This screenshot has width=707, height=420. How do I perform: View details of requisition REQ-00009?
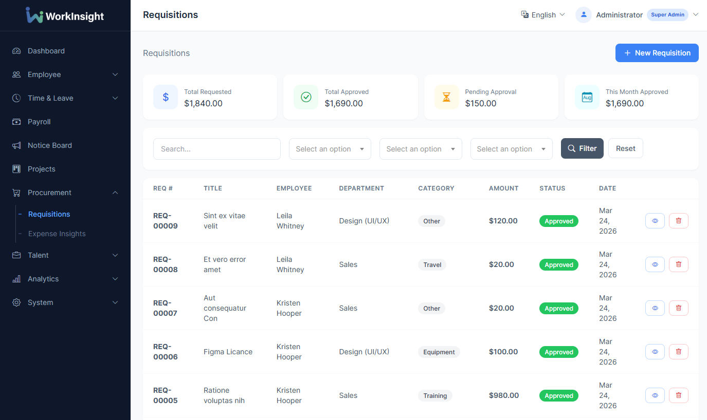pos(655,220)
